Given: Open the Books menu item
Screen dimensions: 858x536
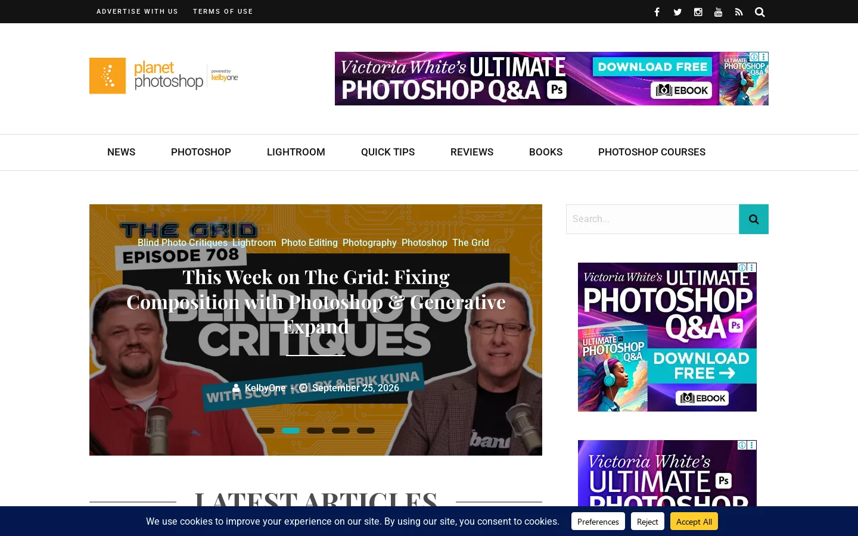Looking at the screenshot, I should coord(546,152).
